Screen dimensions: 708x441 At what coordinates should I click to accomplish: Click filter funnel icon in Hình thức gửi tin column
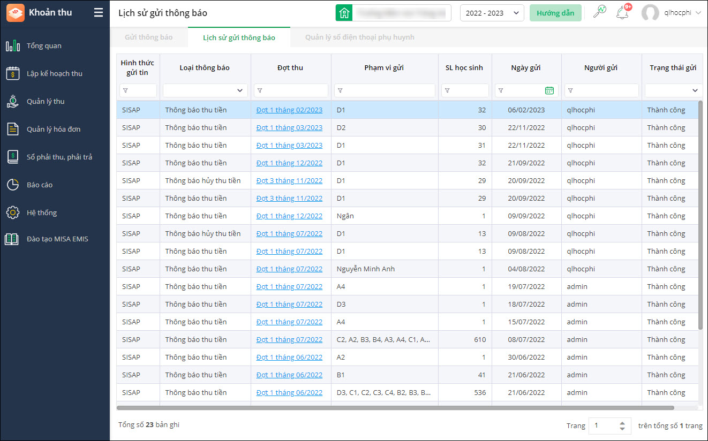(126, 90)
